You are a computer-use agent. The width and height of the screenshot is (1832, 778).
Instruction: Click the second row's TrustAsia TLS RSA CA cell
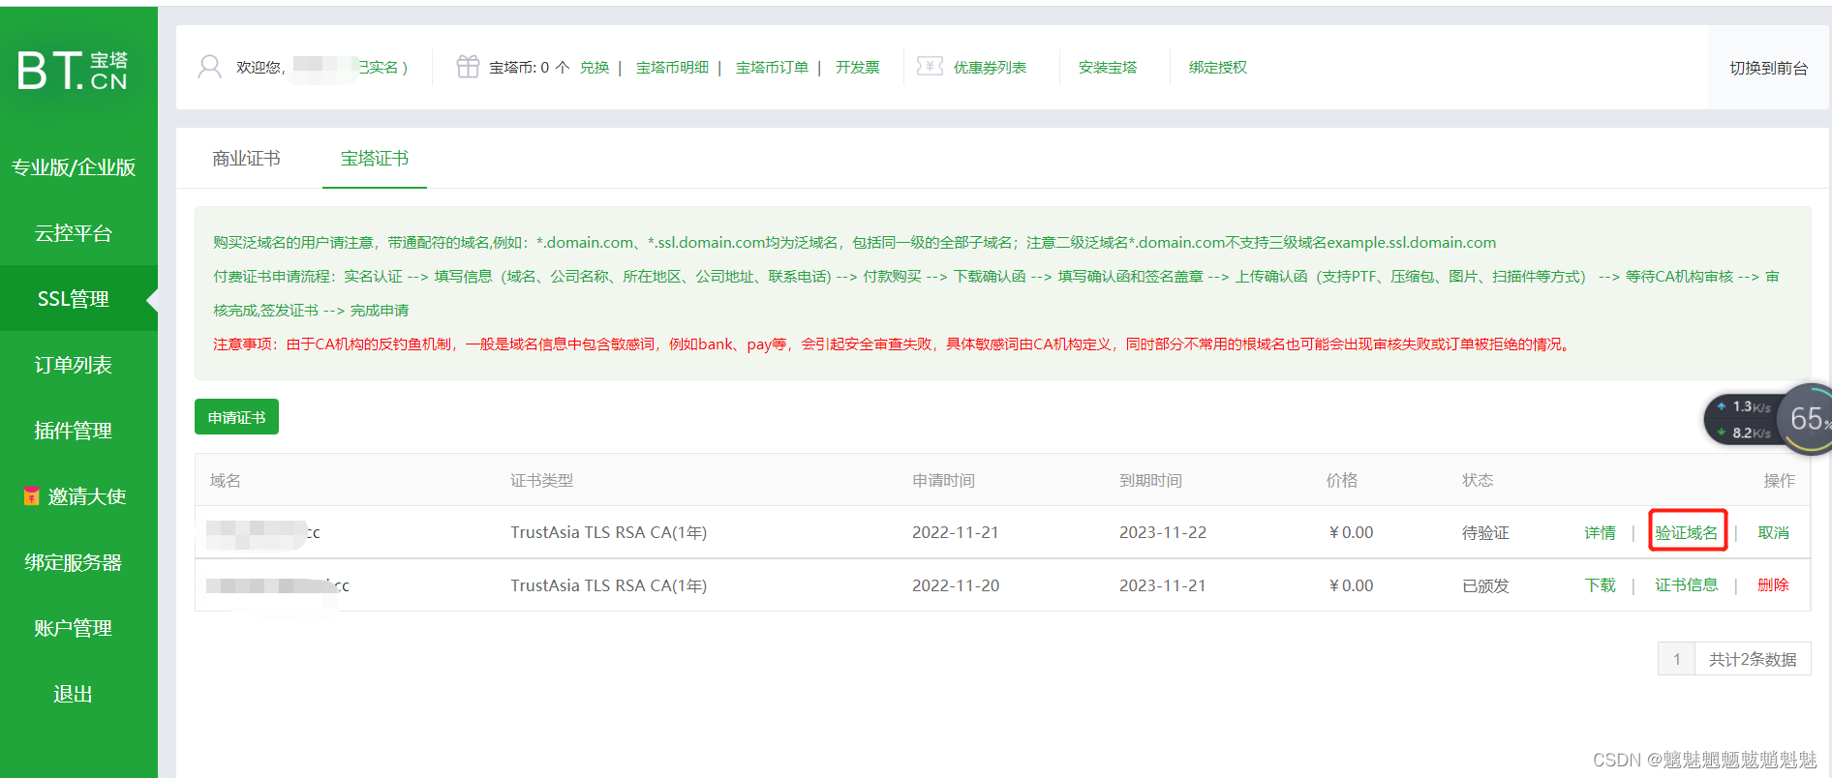(608, 585)
